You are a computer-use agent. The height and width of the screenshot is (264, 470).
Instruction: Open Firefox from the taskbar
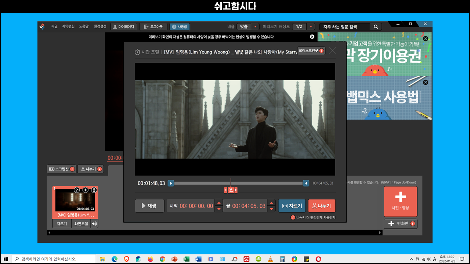click(150, 259)
